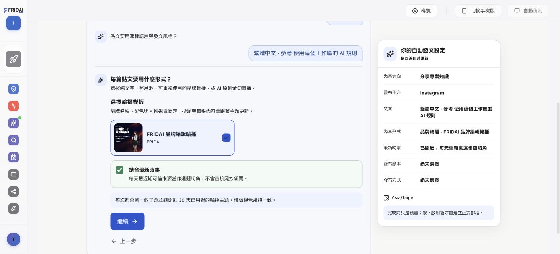The image size is (560, 254).
Task: Click the 發布頻率 value 尚未選擇
Action: (429, 164)
